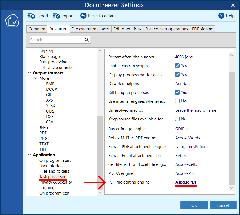Viewport: 240px width, 215px height.
Task: Edit the 4096 jobs restart value
Action: (x=184, y=57)
